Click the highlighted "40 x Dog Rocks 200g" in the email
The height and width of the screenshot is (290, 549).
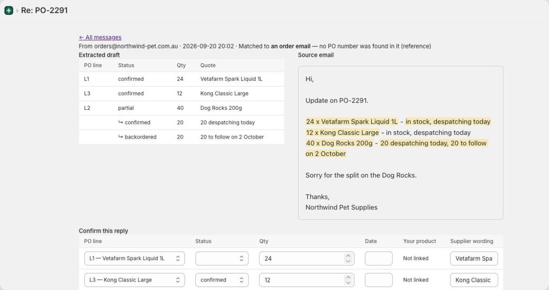pos(339,143)
